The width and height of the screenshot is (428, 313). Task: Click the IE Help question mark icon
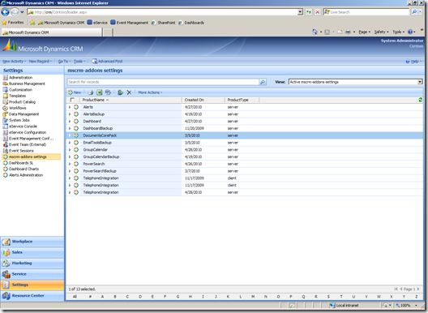click(410, 32)
